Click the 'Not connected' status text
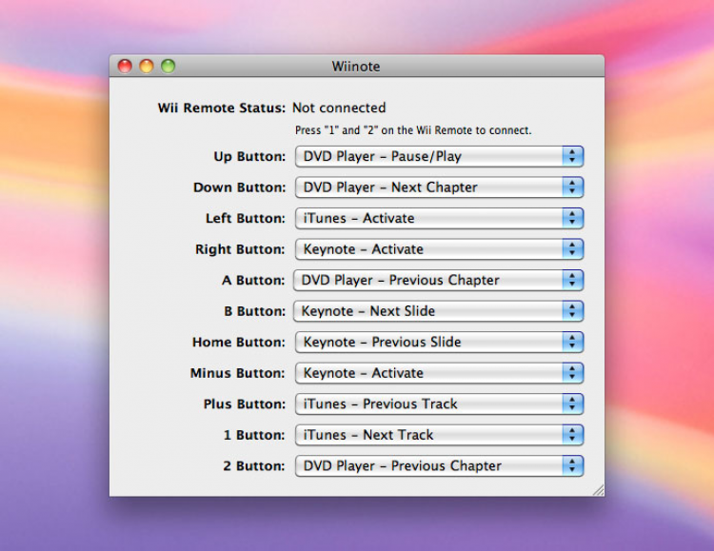714x551 pixels. tap(339, 108)
